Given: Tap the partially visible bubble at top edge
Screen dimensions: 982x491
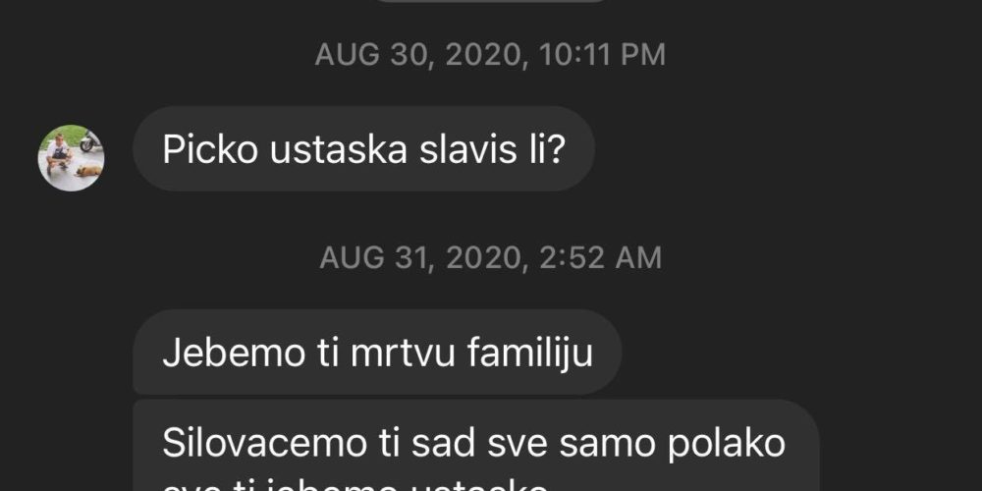Looking at the screenshot, I should click(490, 1).
